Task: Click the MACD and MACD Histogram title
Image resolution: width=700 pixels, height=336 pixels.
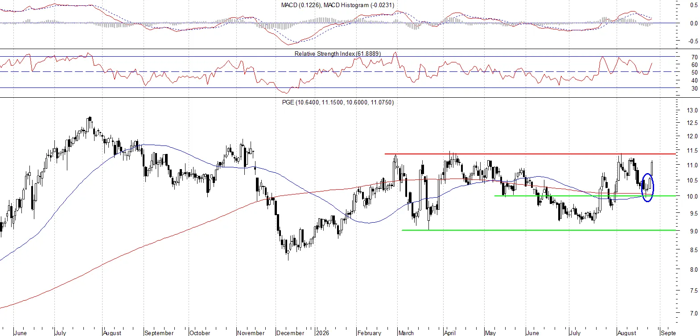Action: coord(338,5)
